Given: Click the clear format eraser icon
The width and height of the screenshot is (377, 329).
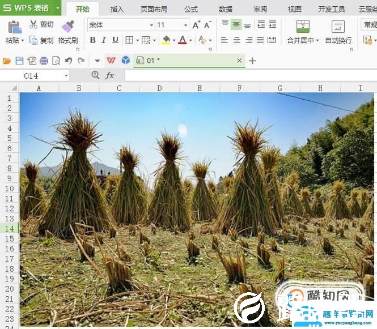Looking at the screenshot, I should coord(202,40).
